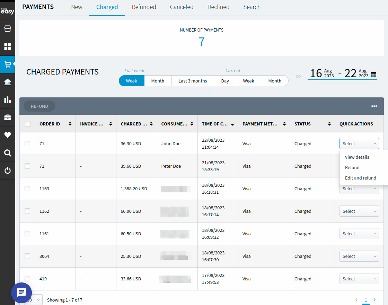Choose Refund from dropdown menu
Screen dimensions: 388x305
click(352, 168)
